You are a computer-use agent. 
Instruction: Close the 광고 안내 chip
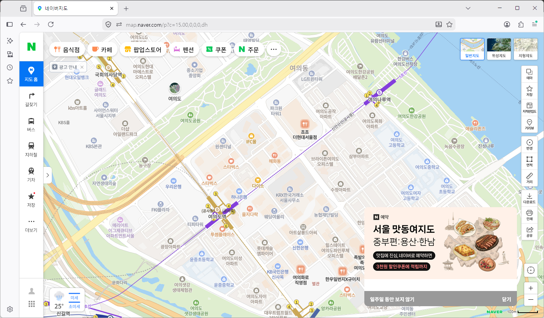point(82,67)
